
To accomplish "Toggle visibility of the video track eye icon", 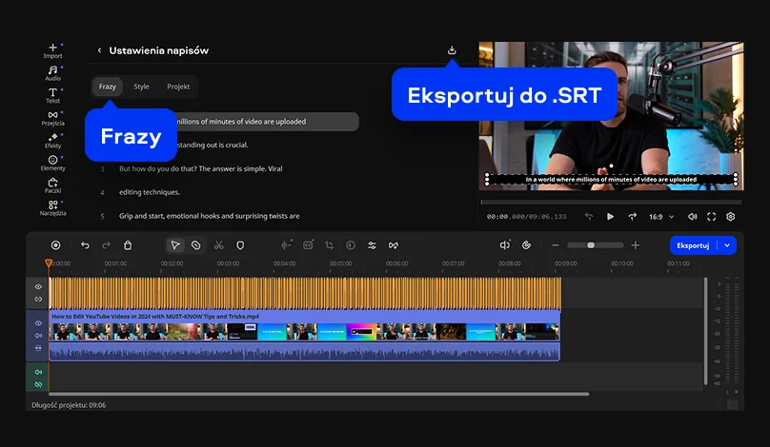I will [x=39, y=323].
